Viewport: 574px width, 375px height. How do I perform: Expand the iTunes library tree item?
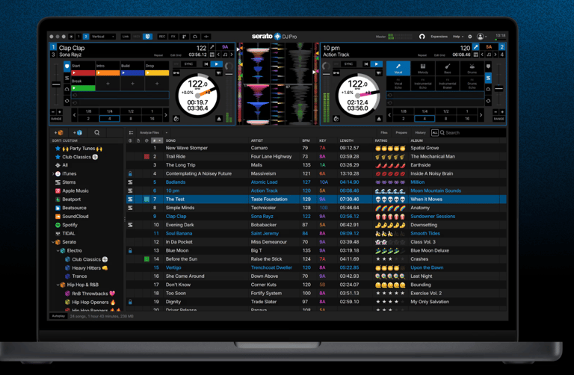click(x=54, y=174)
